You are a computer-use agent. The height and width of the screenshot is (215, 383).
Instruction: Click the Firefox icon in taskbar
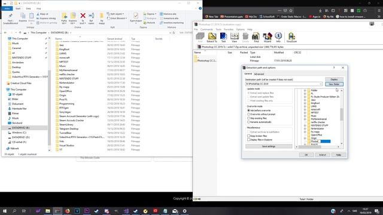(x=68, y=211)
